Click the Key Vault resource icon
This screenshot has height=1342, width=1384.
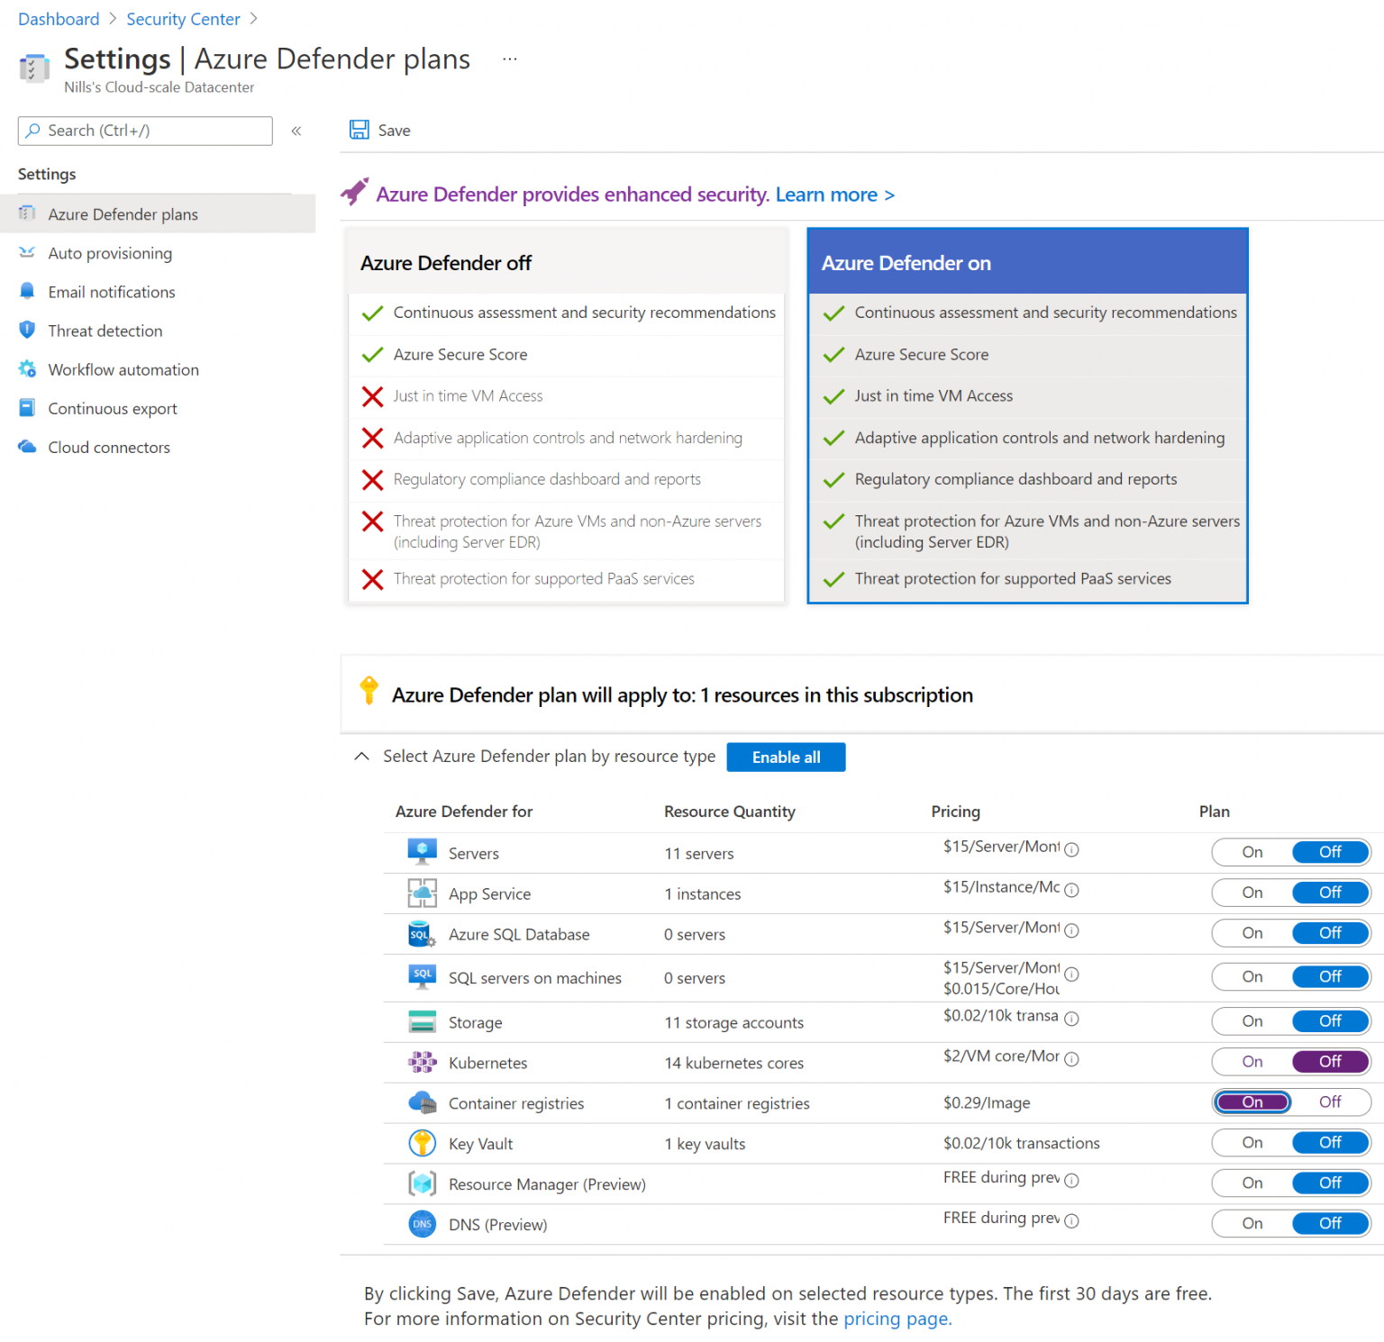tap(422, 1143)
